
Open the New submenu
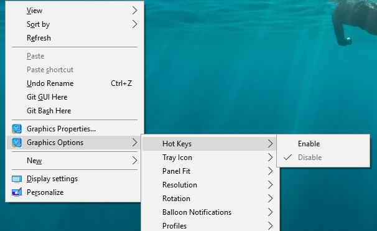pyautogui.click(x=75, y=161)
